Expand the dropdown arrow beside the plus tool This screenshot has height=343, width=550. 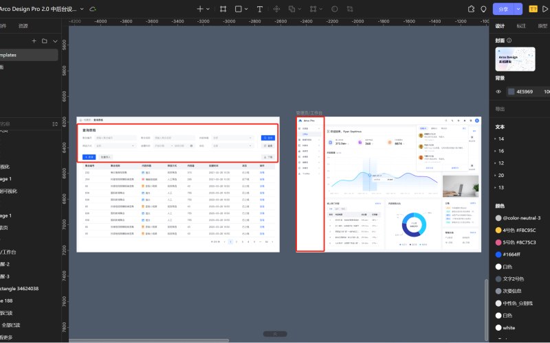pos(208,9)
